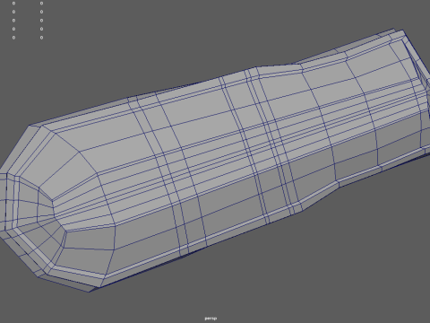Click the 'persp' camera label

211,319
